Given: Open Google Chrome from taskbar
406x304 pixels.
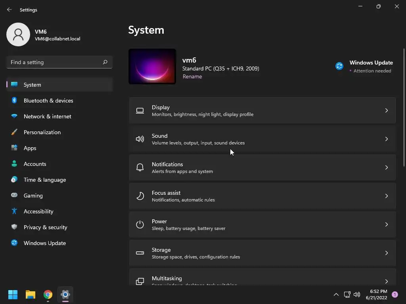Looking at the screenshot, I should click(x=48, y=294).
